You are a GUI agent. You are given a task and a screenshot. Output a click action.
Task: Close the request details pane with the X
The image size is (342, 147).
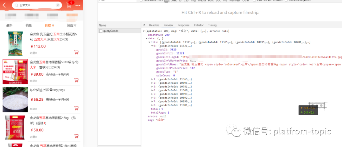click(144, 25)
